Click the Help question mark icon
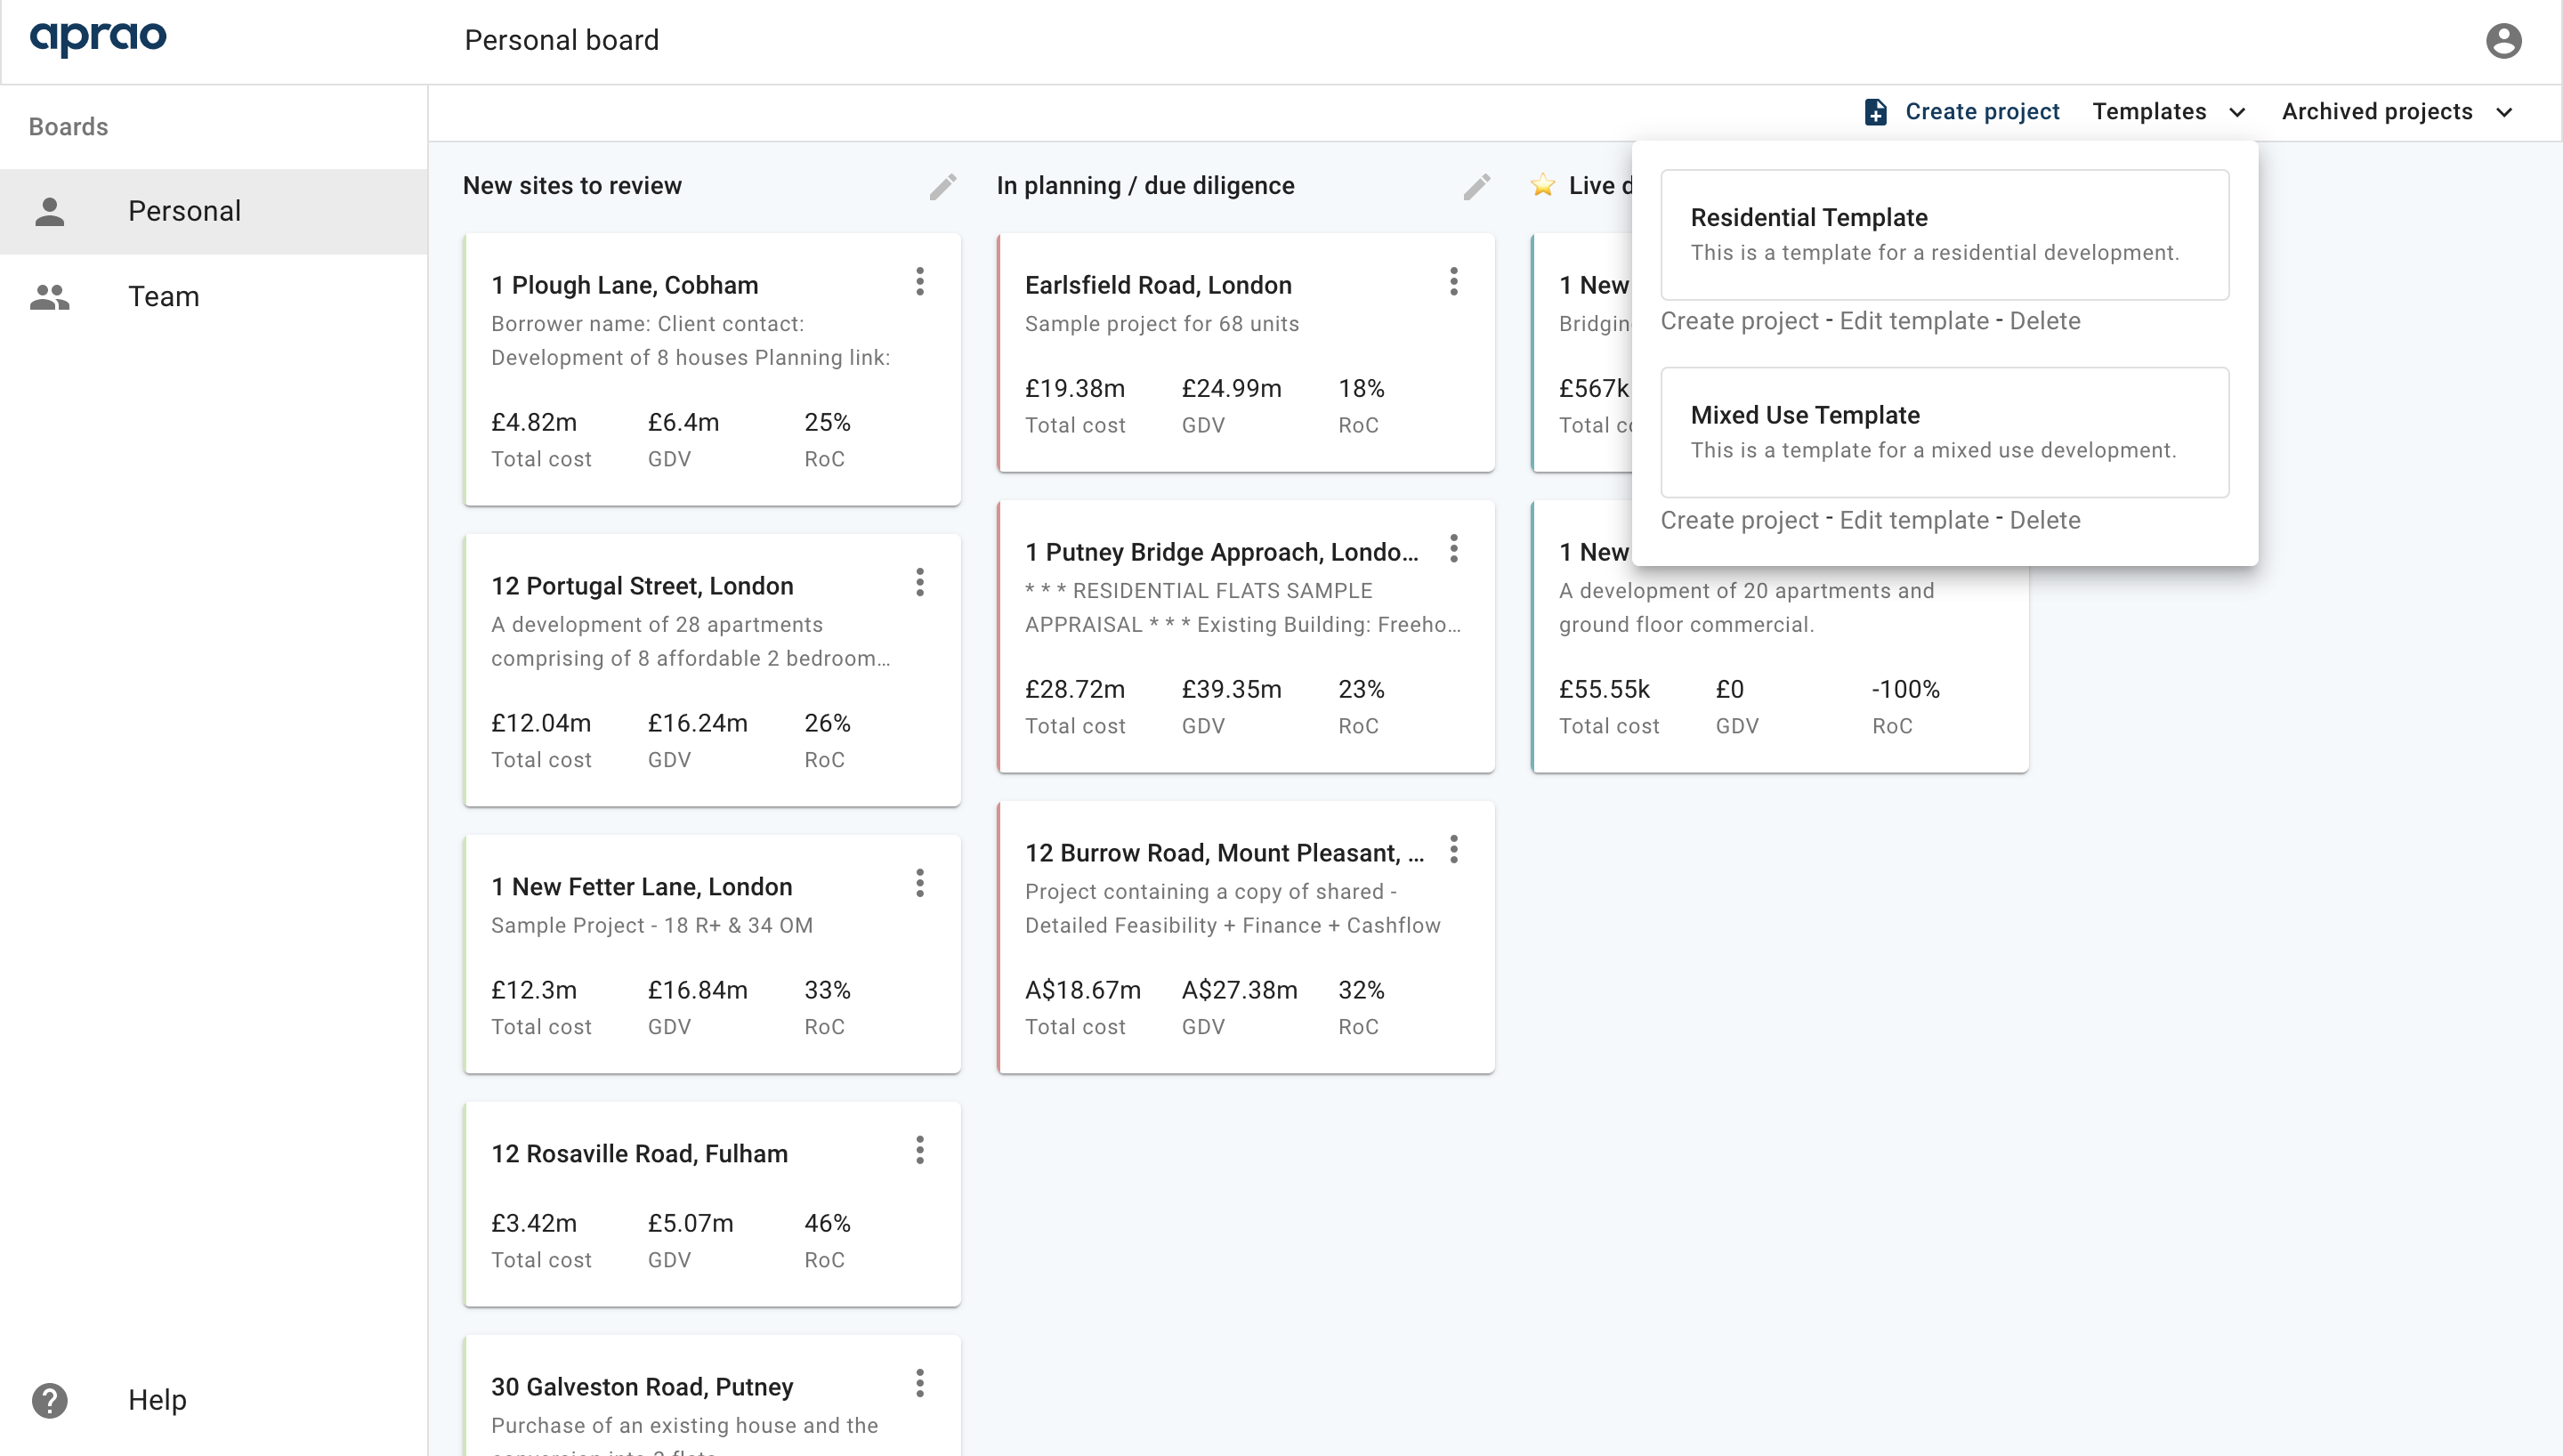This screenshot has width=2563, height=1456. point(49,1400)
